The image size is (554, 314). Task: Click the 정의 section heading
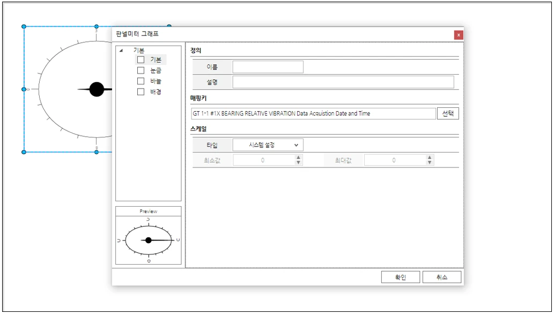(196, 50)
